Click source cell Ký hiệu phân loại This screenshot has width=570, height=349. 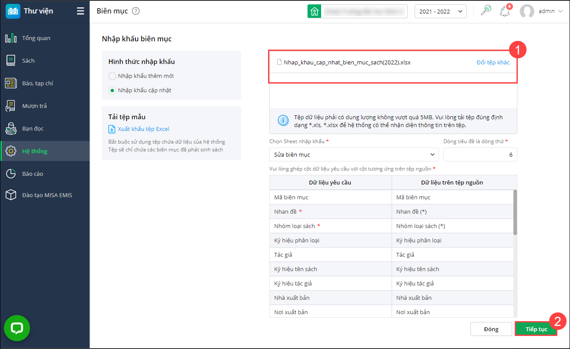[453, 240]
